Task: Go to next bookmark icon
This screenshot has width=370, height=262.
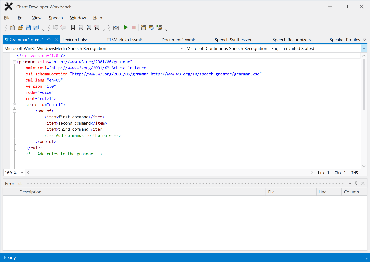Action: pyautogui.click(x=89, y=27)
